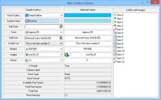Viewport: 161px width, 100px height.
Task: Click the System Colors label button
Action: pyautogui.click(x=13, y=21)
